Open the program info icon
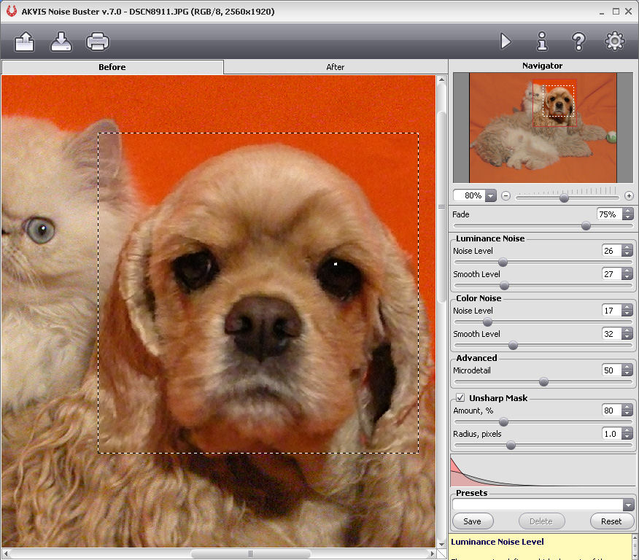 (542, 42)
